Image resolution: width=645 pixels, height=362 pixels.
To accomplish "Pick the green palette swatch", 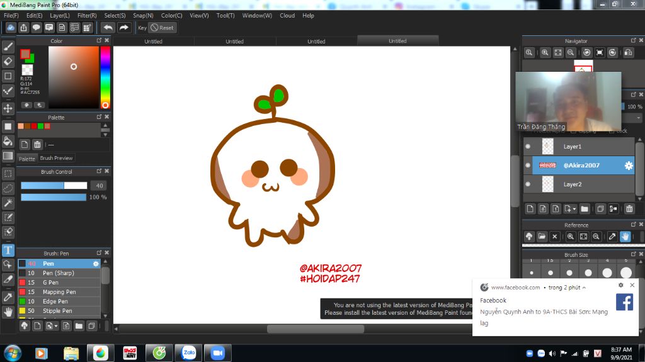I will pos(41,127).
